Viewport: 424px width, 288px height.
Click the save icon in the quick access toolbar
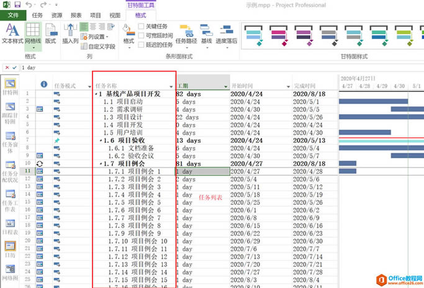pos(17,5)
